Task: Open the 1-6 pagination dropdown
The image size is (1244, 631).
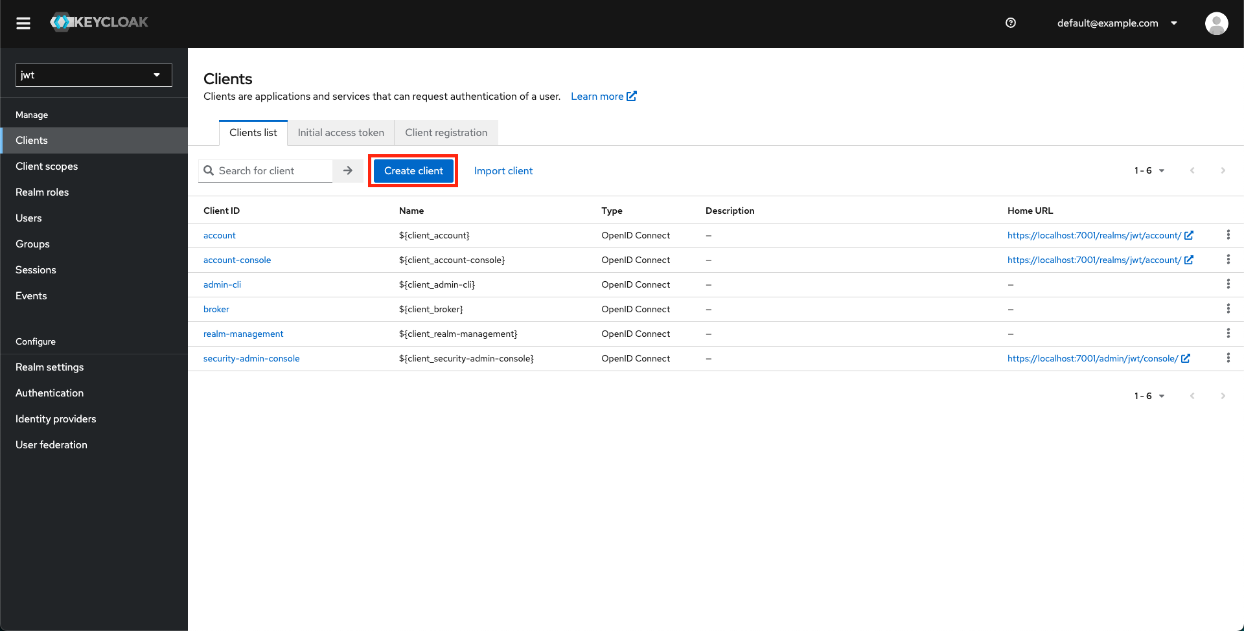Action: pyautogui.click(x=1149, y=170)
